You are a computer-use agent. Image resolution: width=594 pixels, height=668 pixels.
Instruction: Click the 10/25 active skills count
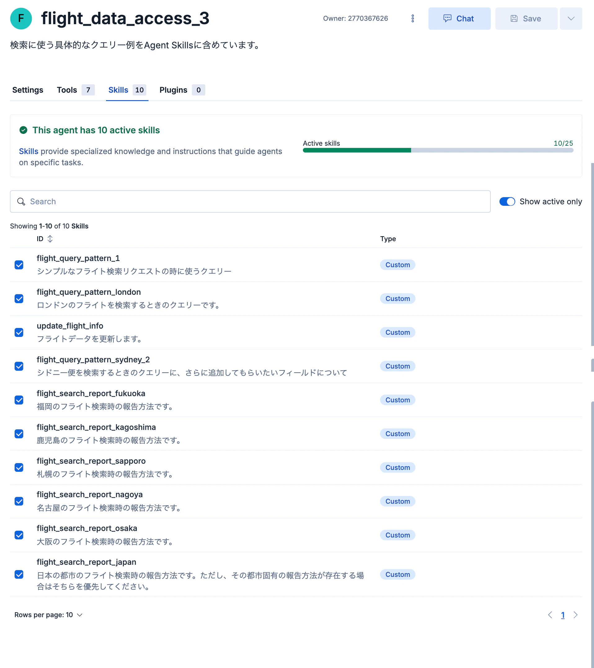tap(563, 143)
